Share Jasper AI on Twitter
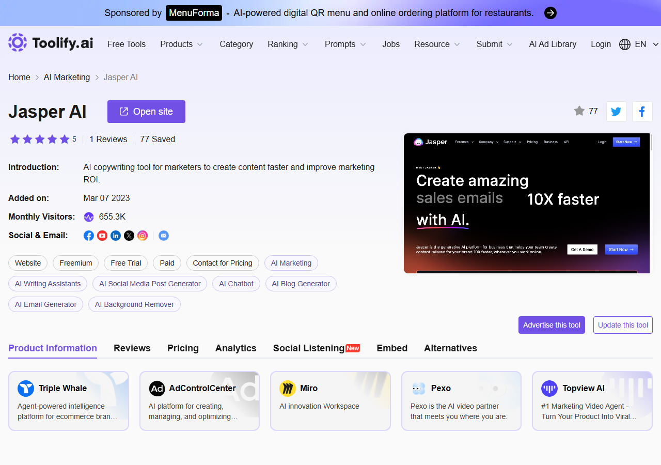 click(x=616, y=112)
